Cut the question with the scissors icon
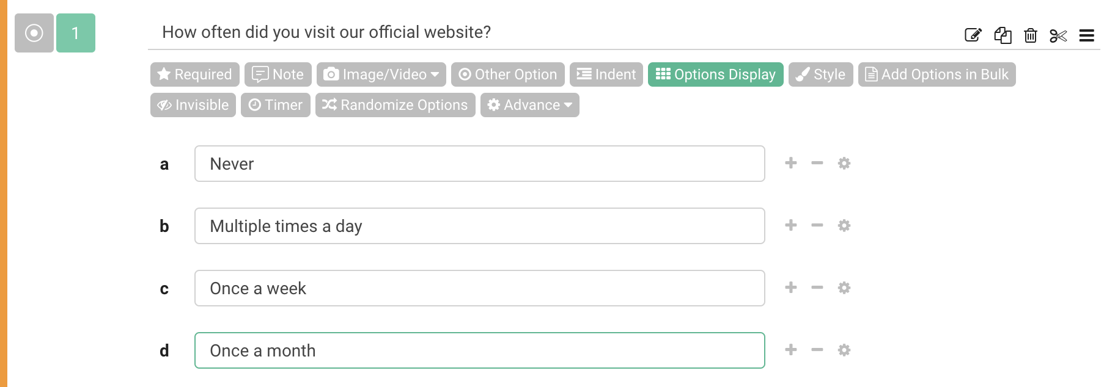This screenshot has width=1104, height=387. (1059, 35)
